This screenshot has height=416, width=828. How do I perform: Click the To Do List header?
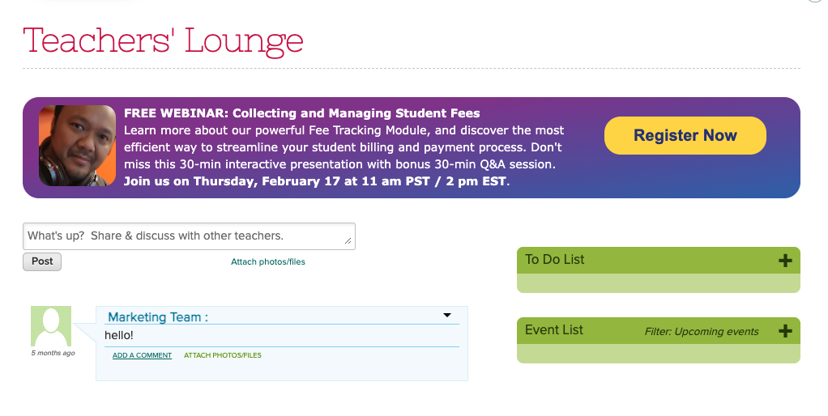tap(555, 260)
